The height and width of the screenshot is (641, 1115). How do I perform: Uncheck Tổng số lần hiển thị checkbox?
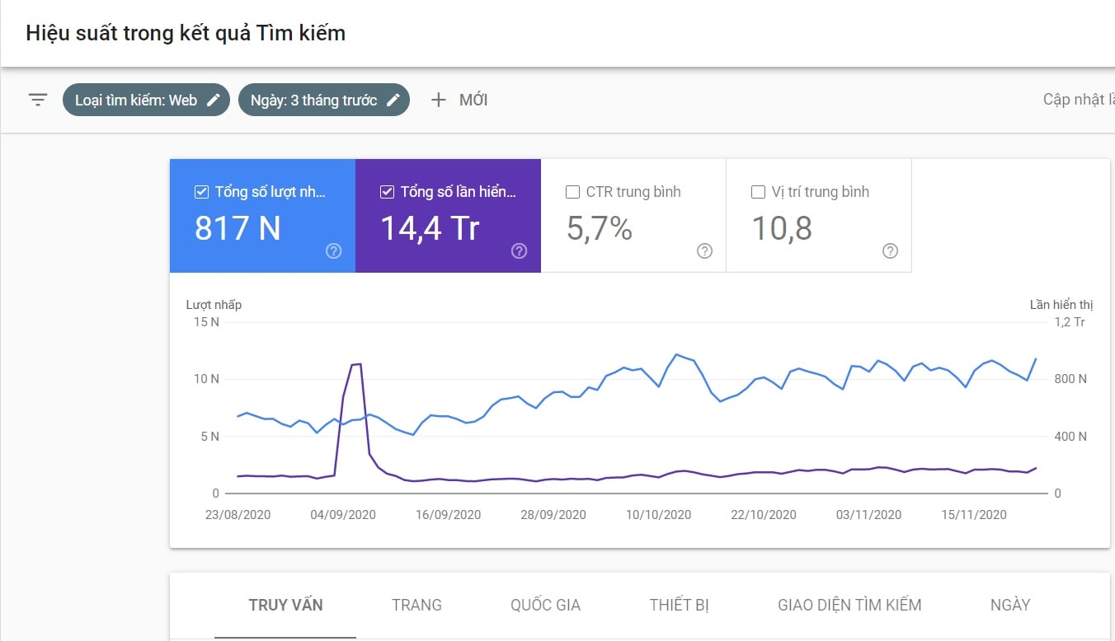[387, 192]
